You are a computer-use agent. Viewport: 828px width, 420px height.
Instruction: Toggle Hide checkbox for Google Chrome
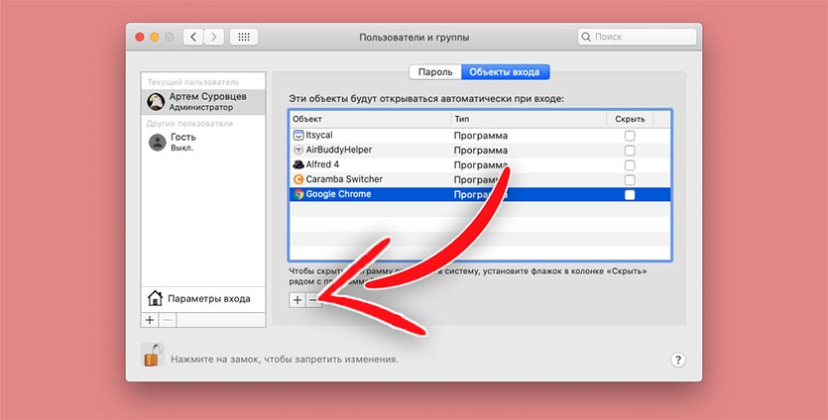(x=630, y=195)
